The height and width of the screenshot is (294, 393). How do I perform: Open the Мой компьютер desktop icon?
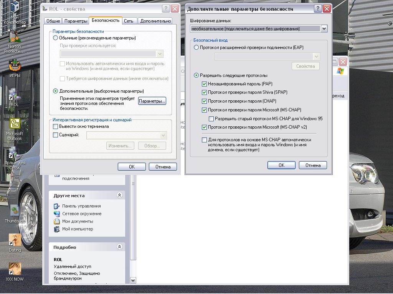click(x=15, y=8)
